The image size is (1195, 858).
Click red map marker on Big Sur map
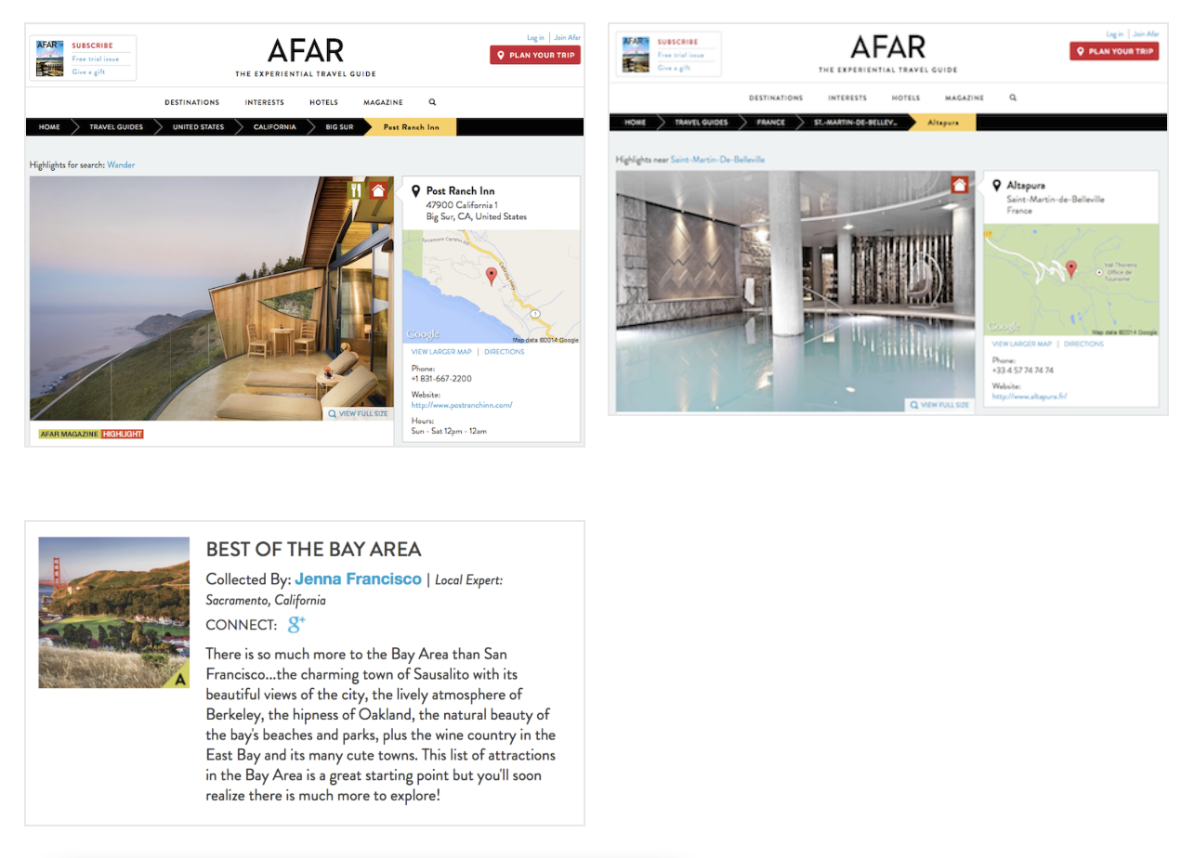click(x=492, y=276)
